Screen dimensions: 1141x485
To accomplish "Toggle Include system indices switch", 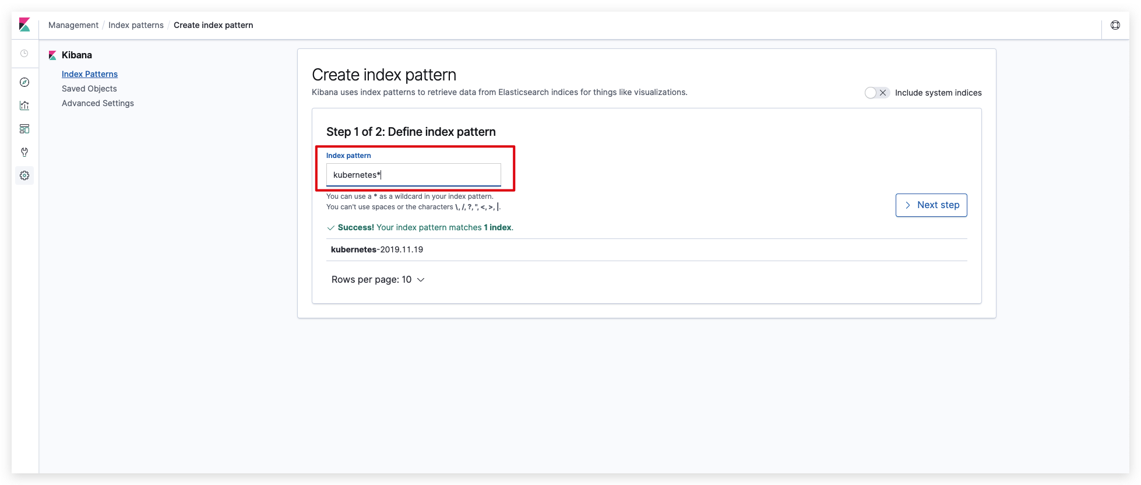I will point(877,93).
